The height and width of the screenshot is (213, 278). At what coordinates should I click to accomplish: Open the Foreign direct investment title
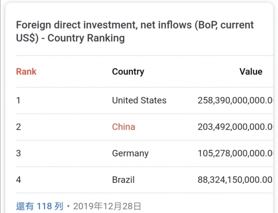(135, 32)
